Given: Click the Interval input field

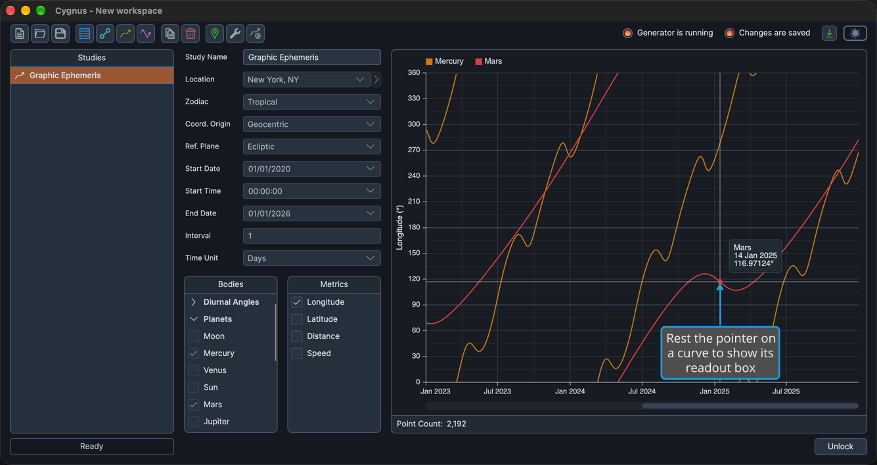Looking at the screenshot, I should point(312,236).
